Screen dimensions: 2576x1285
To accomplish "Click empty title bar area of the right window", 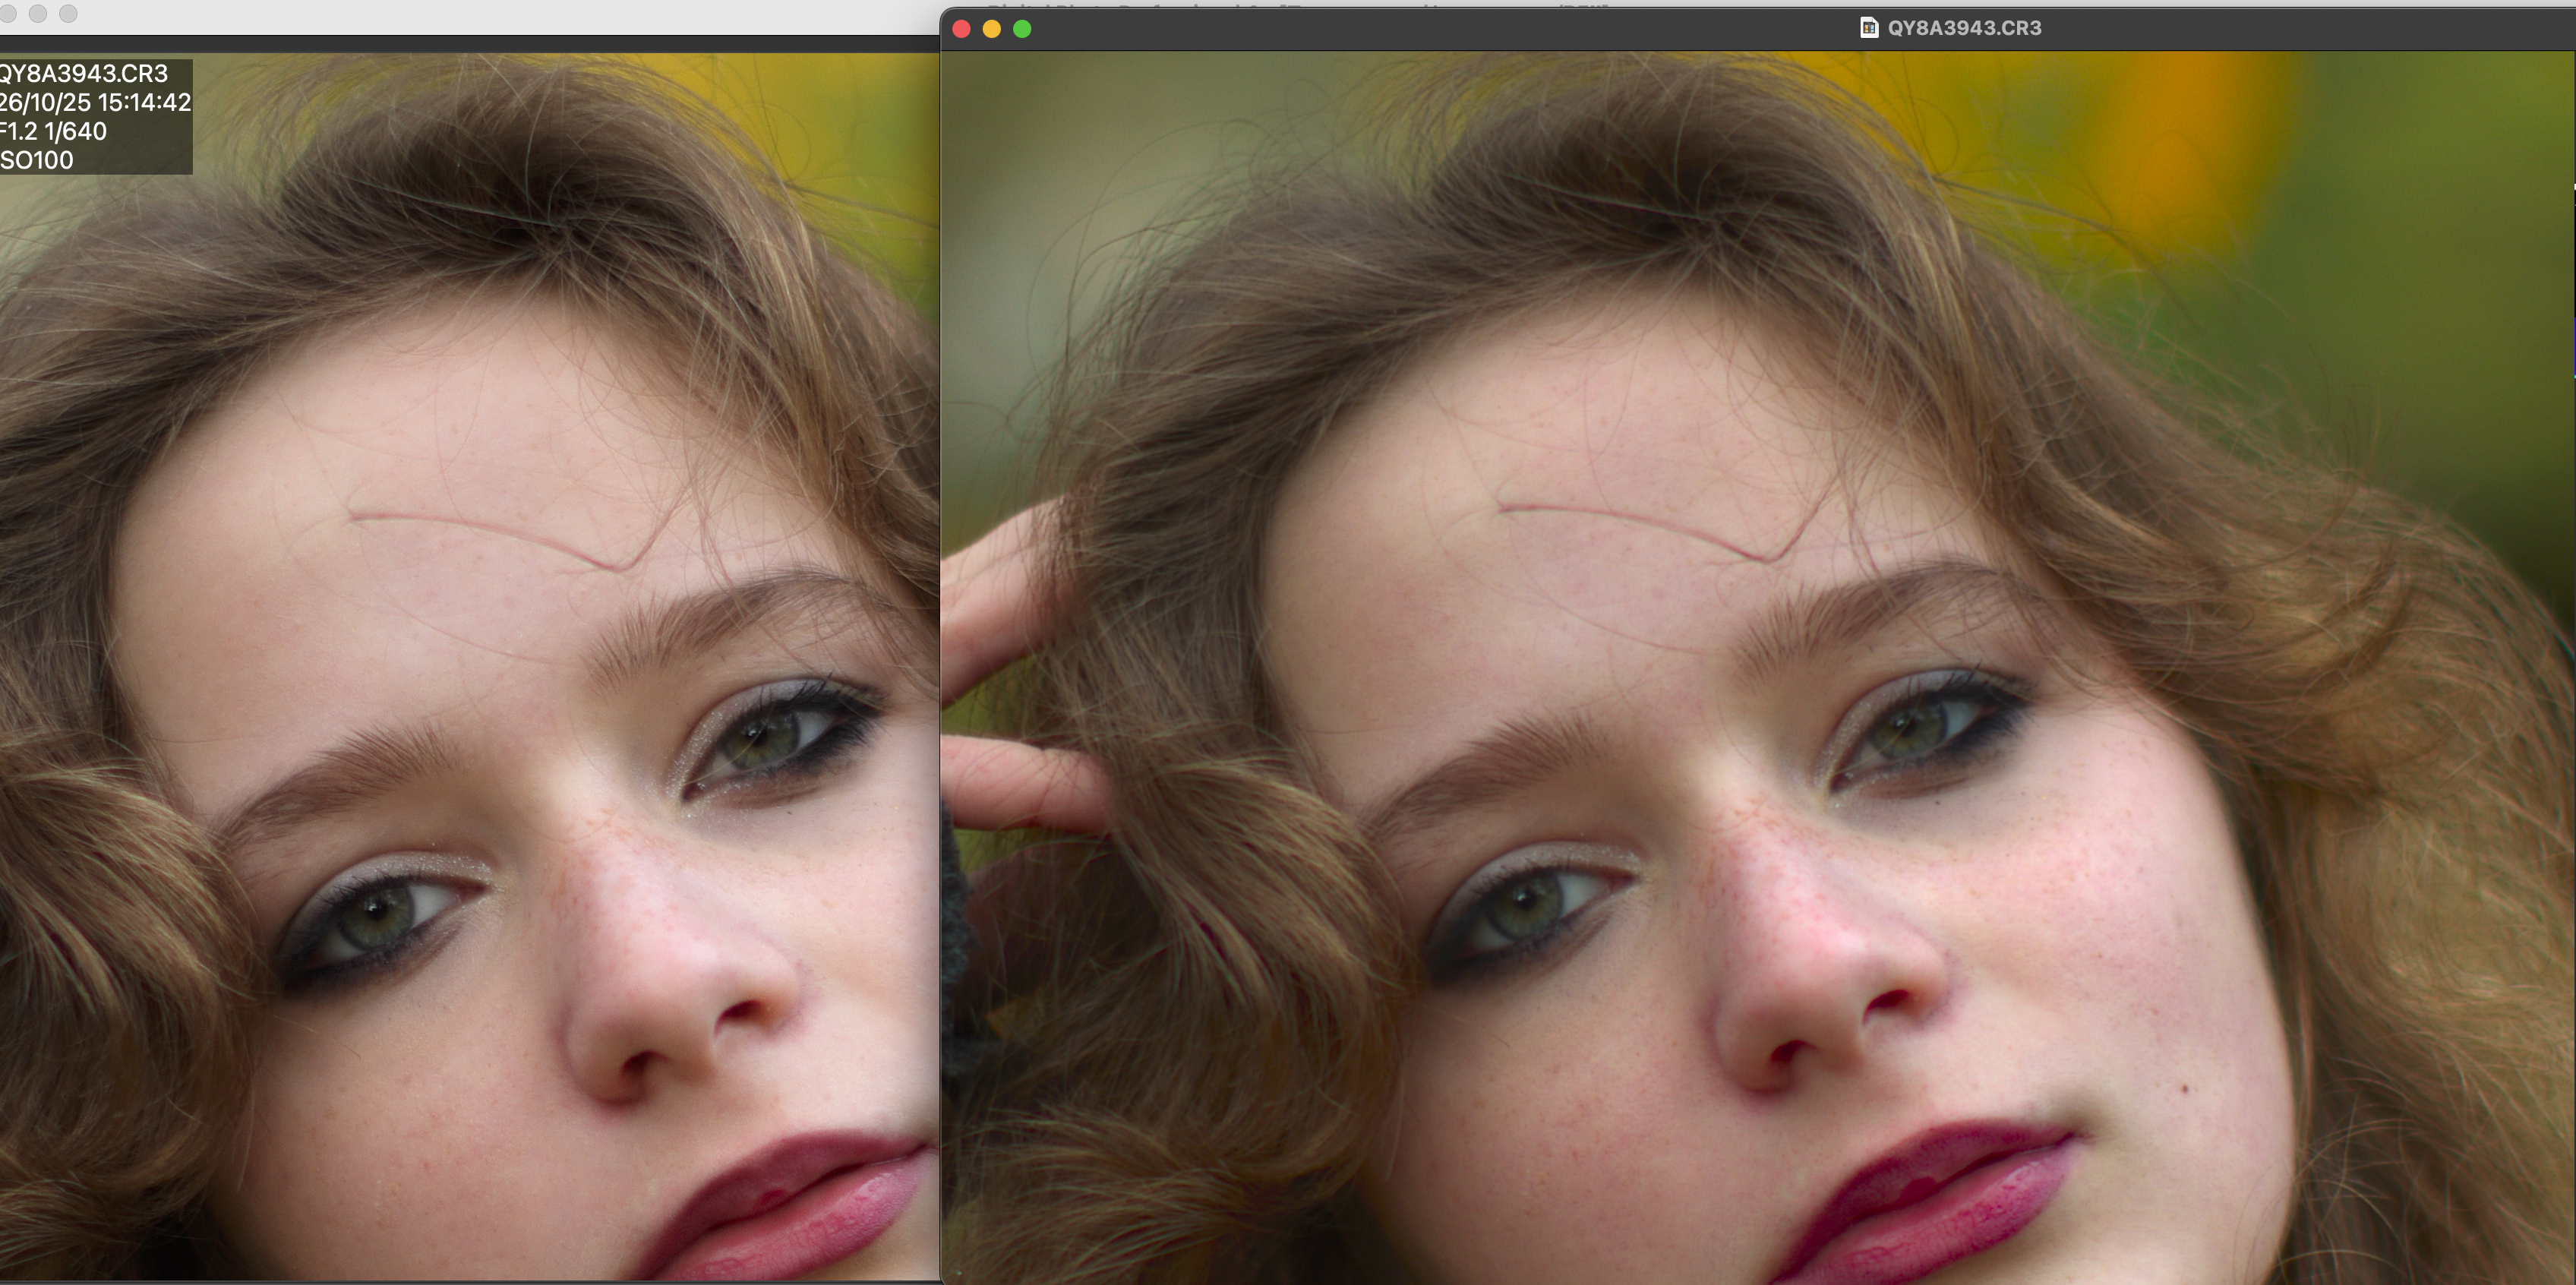I will pyautogui.click(x=1400, y=29).
